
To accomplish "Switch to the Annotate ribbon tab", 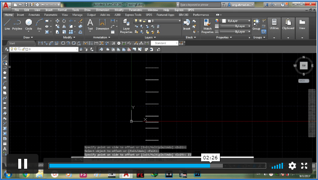I will coord(34,15).
